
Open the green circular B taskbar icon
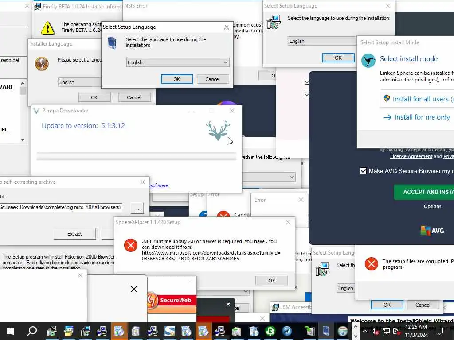(x=270, y=331)
